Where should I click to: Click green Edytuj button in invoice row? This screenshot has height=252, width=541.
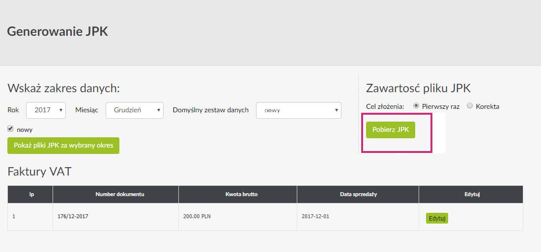pyautogui.click(x=437, y=218)
